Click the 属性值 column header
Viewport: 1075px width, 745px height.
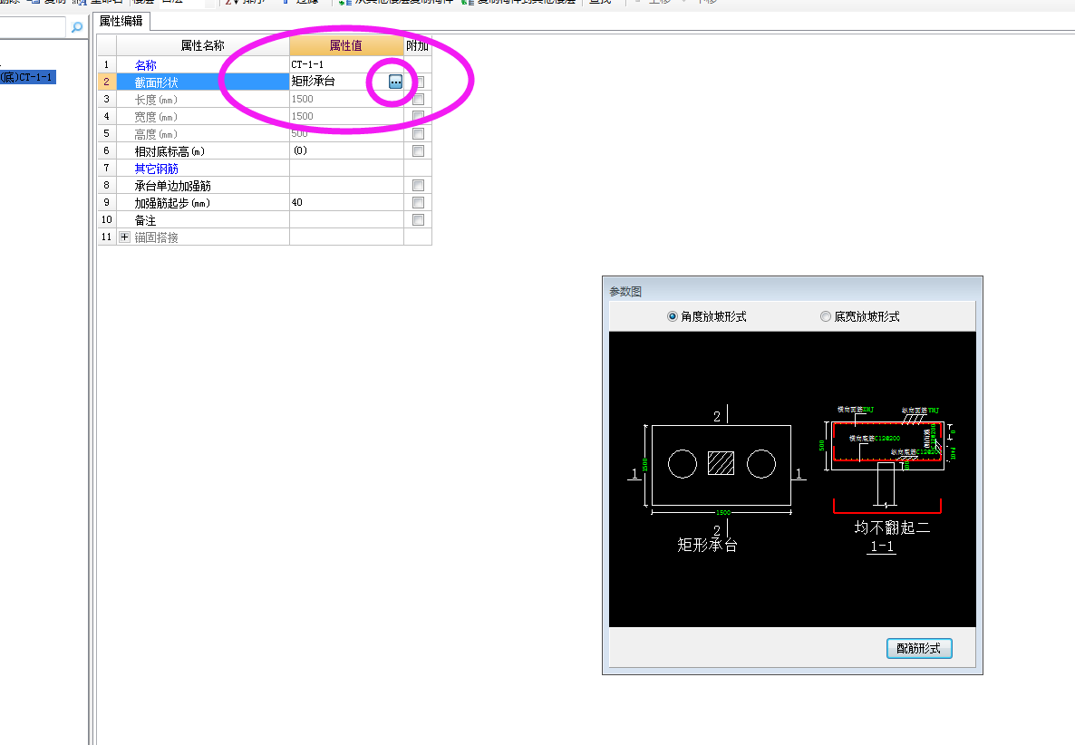[346, 46]
